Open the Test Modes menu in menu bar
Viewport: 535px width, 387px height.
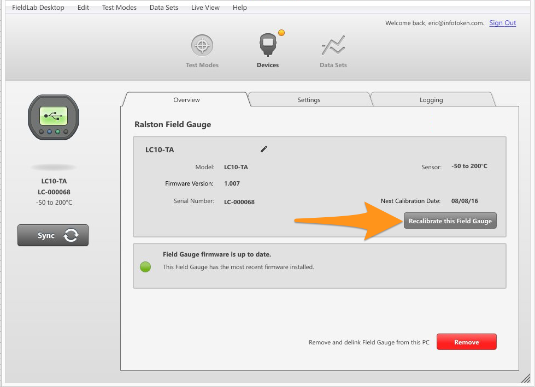(x=119, y=8)
